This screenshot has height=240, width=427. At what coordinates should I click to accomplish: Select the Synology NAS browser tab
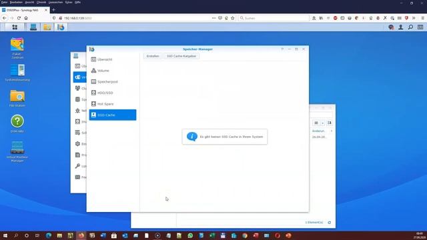point(25,10)
